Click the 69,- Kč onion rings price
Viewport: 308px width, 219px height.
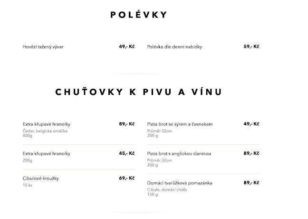(127, 178)
